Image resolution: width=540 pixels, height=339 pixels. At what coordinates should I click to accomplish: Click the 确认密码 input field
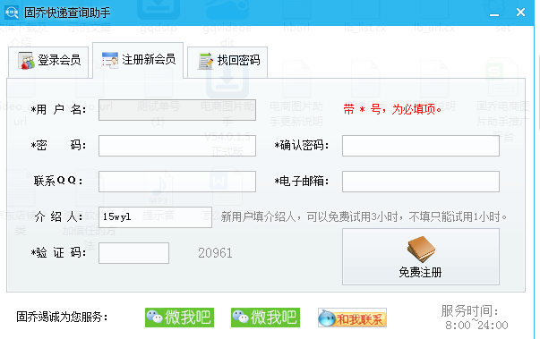421,146
